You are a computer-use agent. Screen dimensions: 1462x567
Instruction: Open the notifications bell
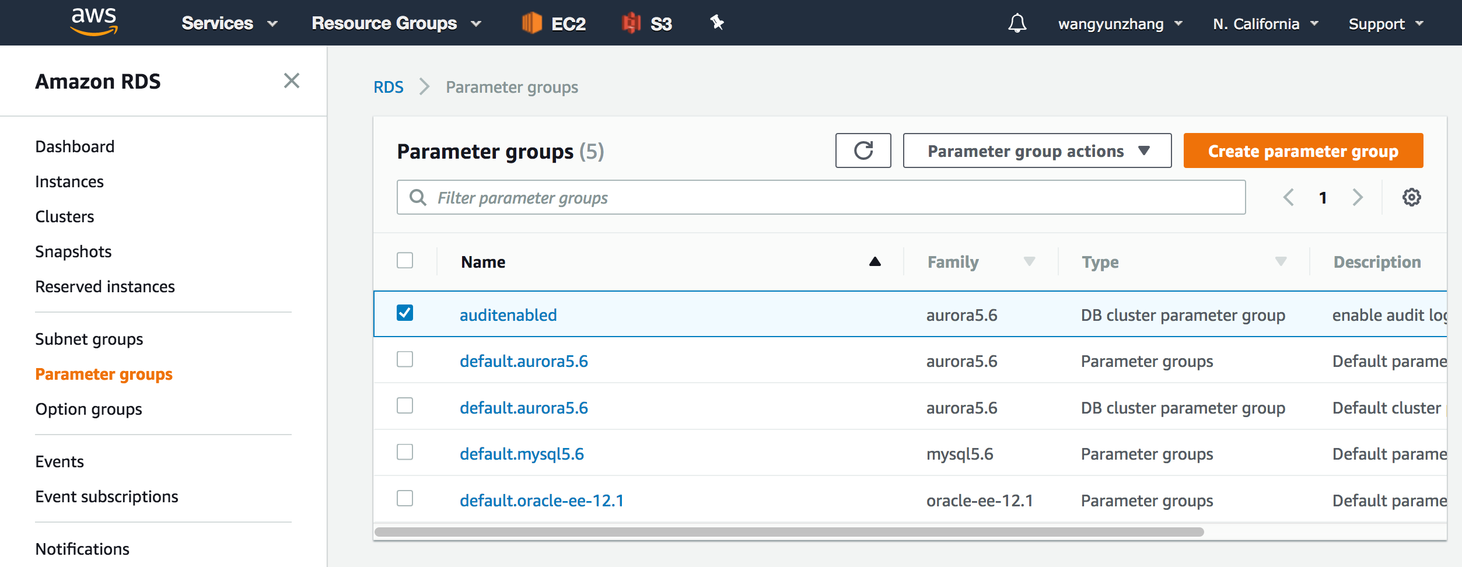1017,23
